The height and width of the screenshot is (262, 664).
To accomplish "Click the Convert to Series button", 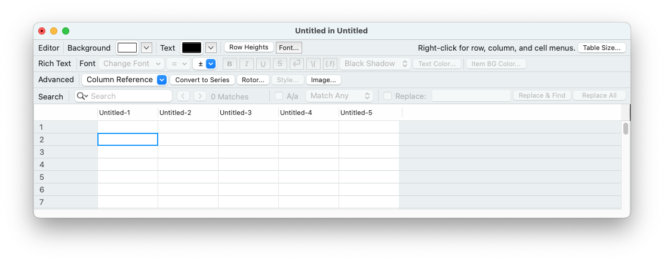I will click(x=202, y=80).
